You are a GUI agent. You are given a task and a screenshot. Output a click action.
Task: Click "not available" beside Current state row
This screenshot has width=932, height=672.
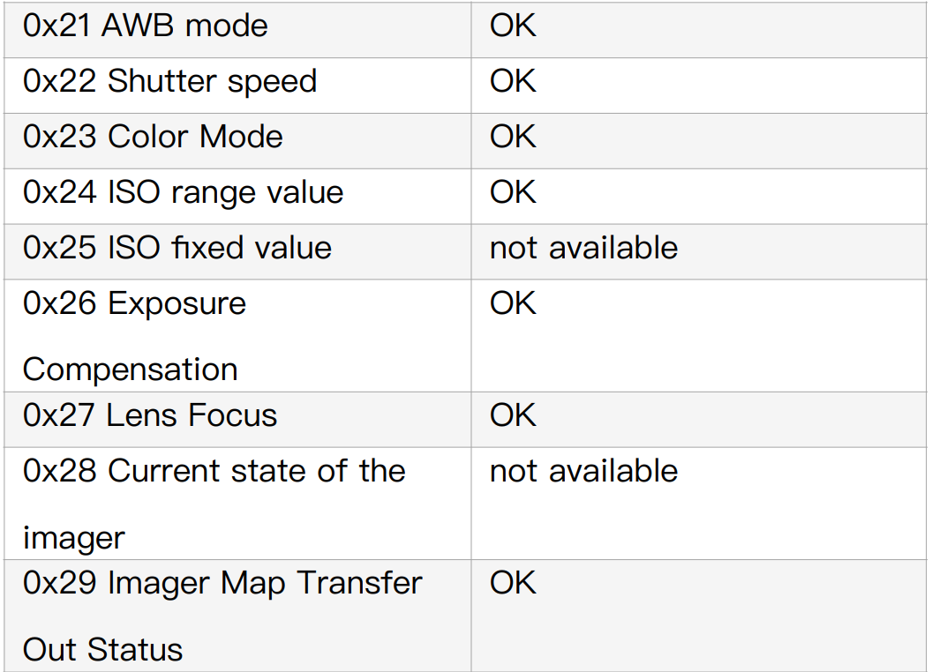click(583, 471)
